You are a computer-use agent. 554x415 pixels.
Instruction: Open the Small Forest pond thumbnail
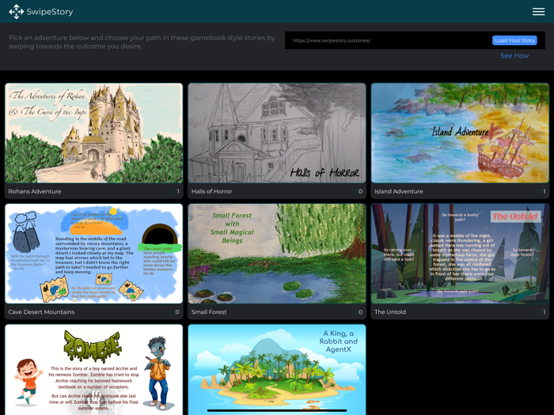pyautogui.click(x=277, y=254)
